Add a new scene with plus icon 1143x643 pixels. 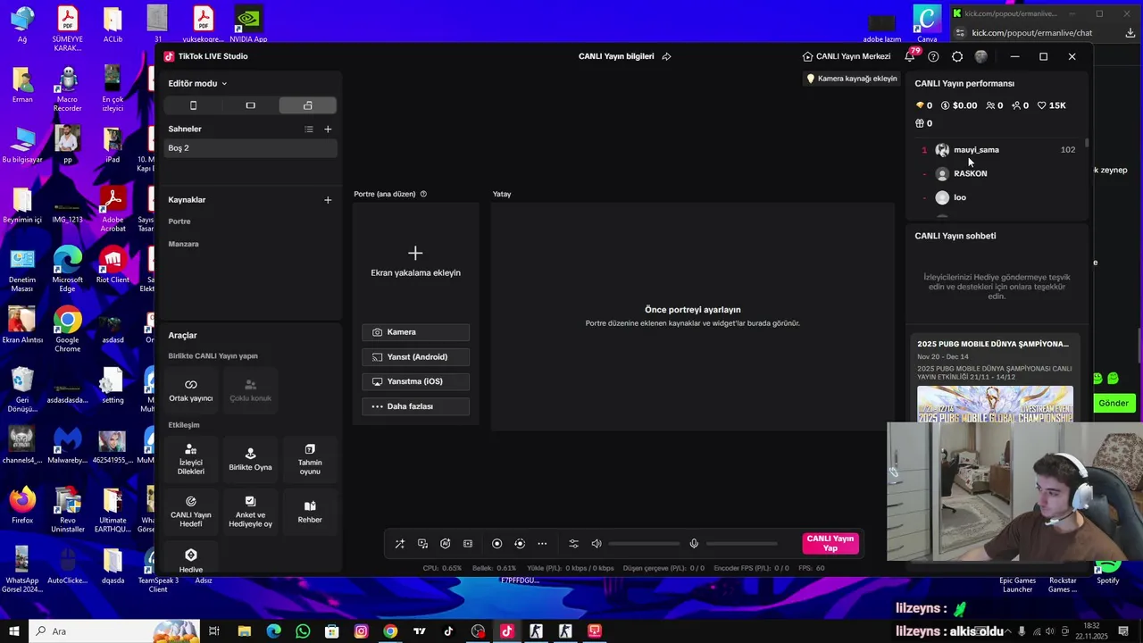tap(328, 129)
